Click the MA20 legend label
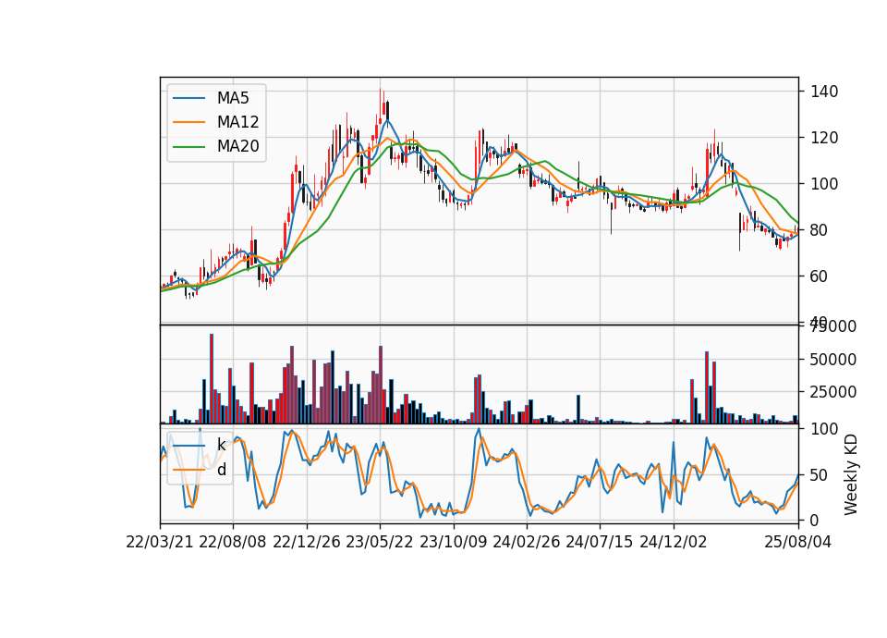The width and height of the screenshot is (887, 638). (x=237, y=146)
